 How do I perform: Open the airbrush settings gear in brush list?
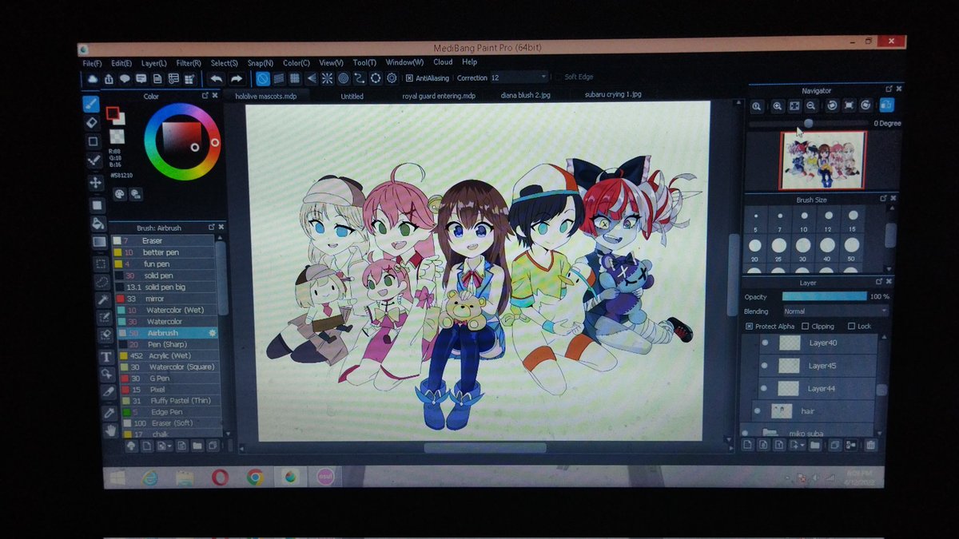(212, 332)
